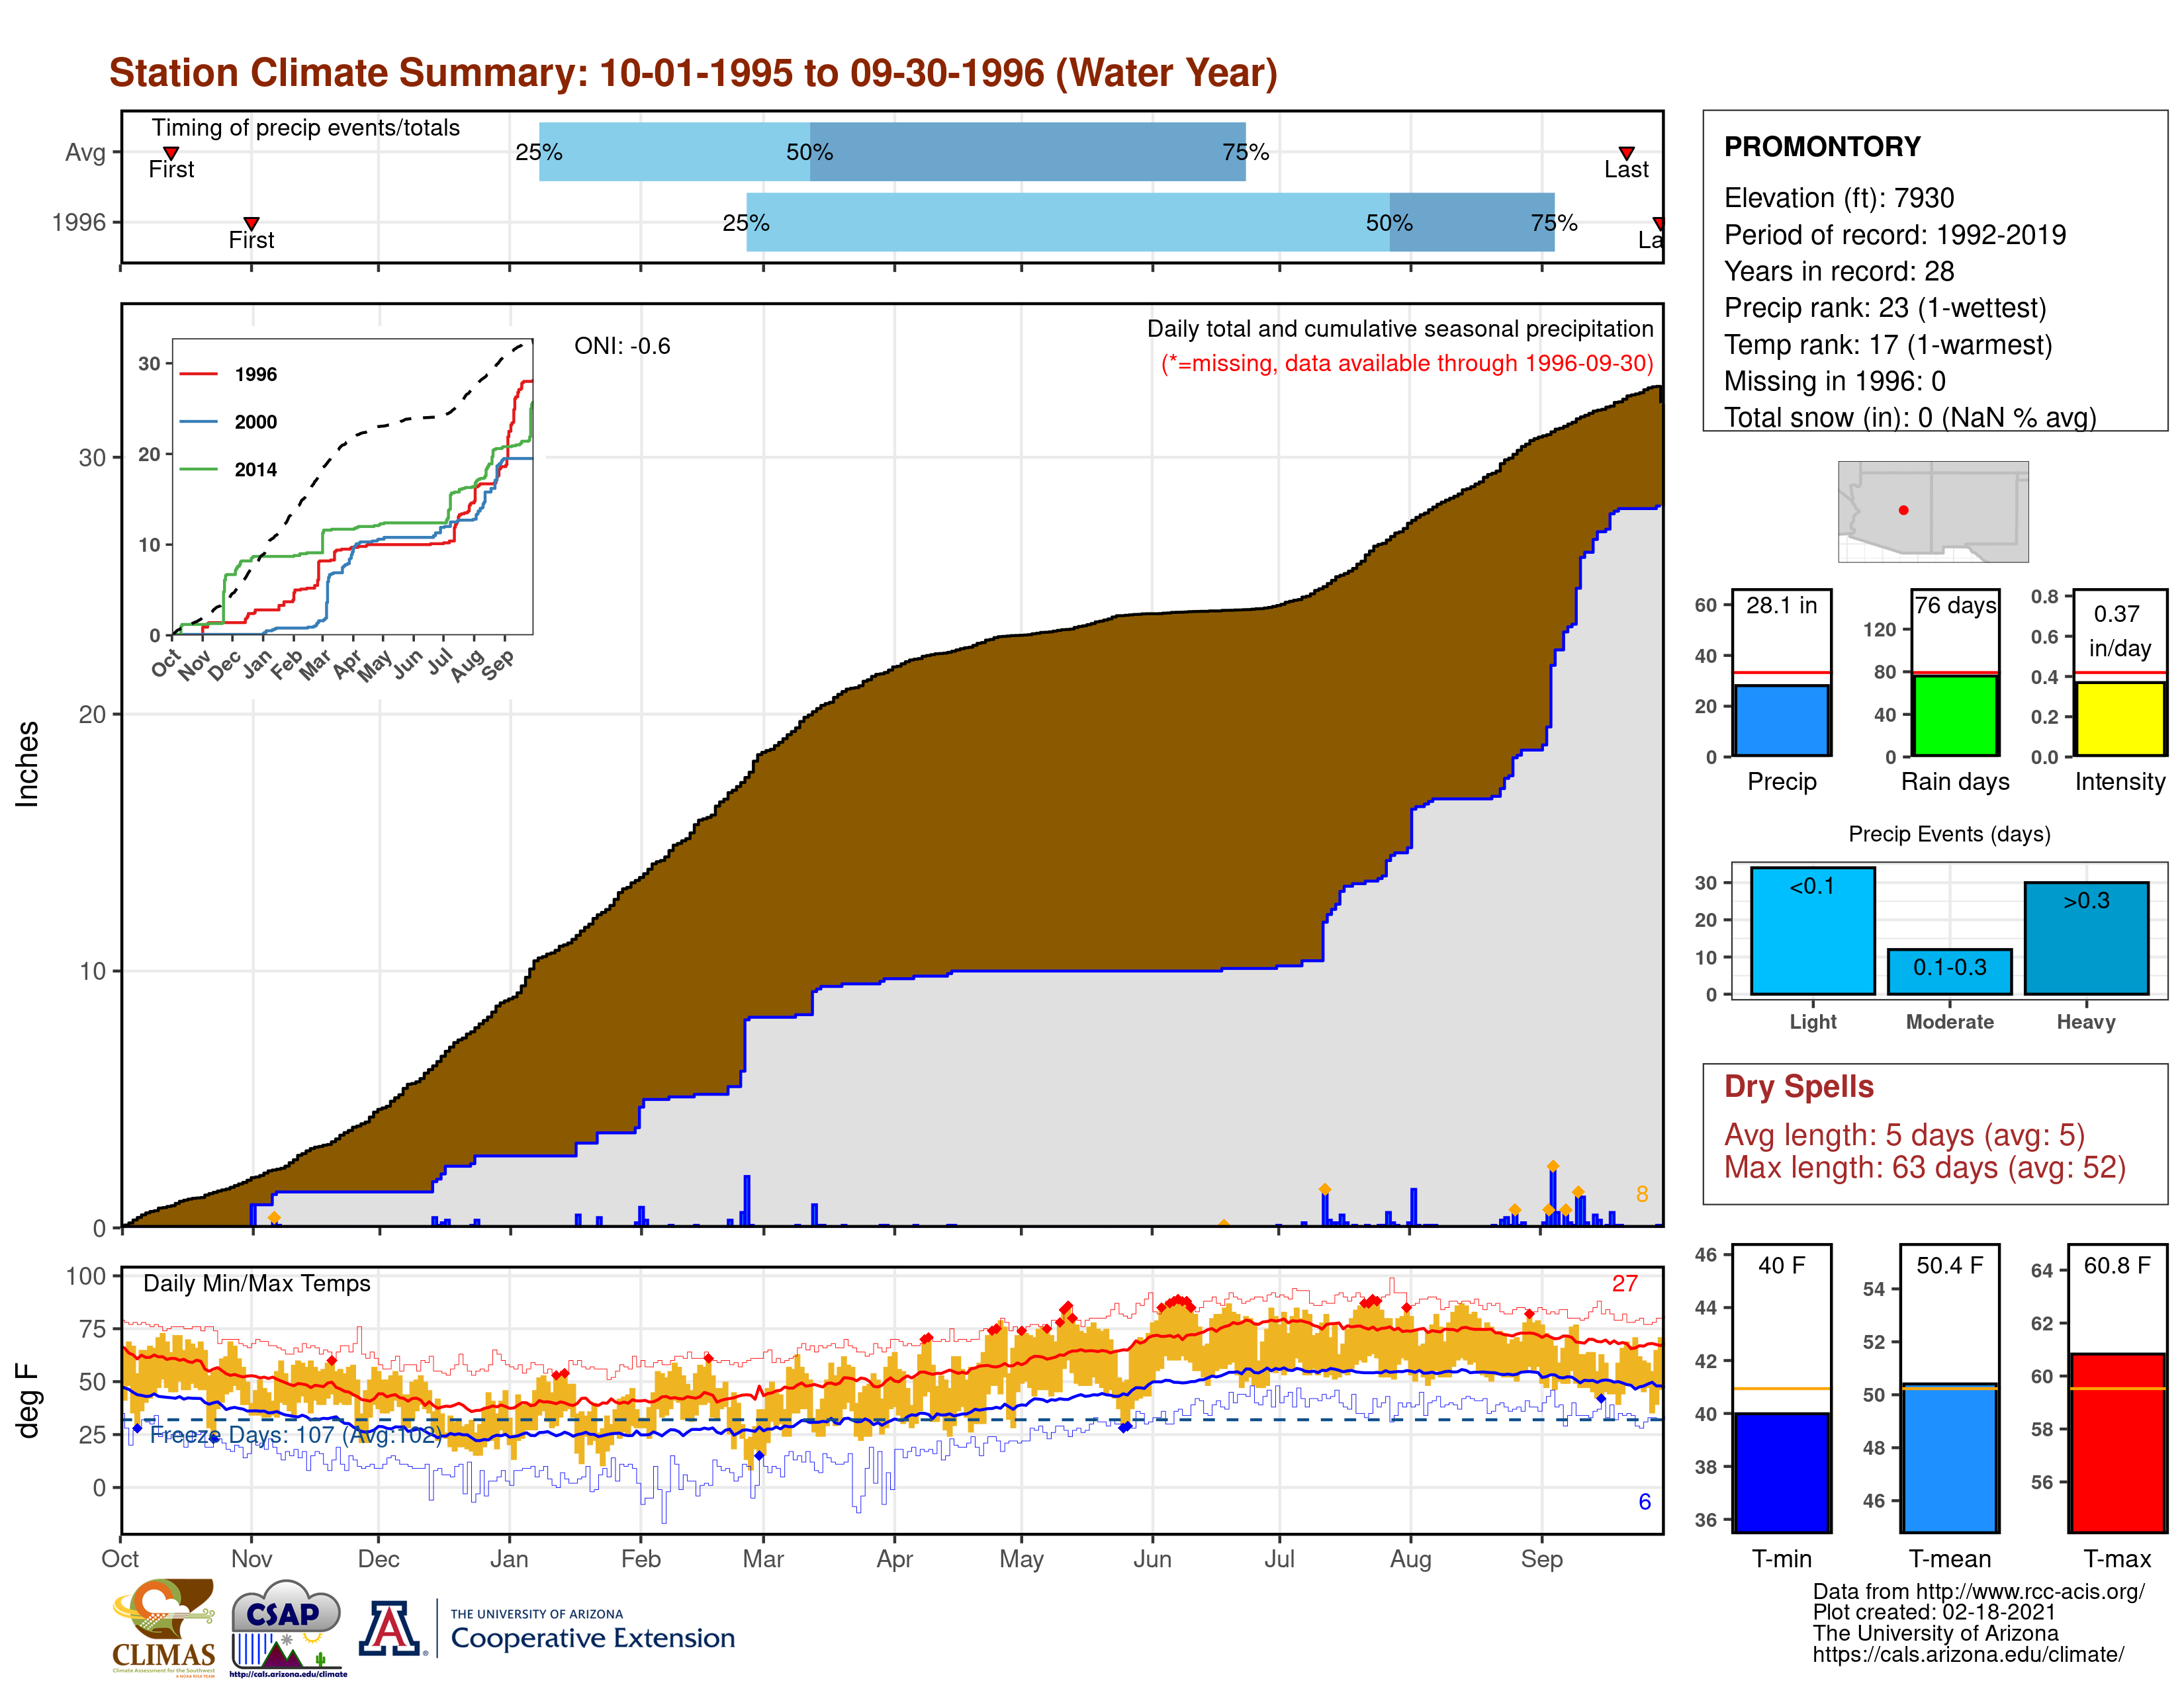Click the Aug label on bottom month axis

pyautogui.click(x=1410, y=1559)
